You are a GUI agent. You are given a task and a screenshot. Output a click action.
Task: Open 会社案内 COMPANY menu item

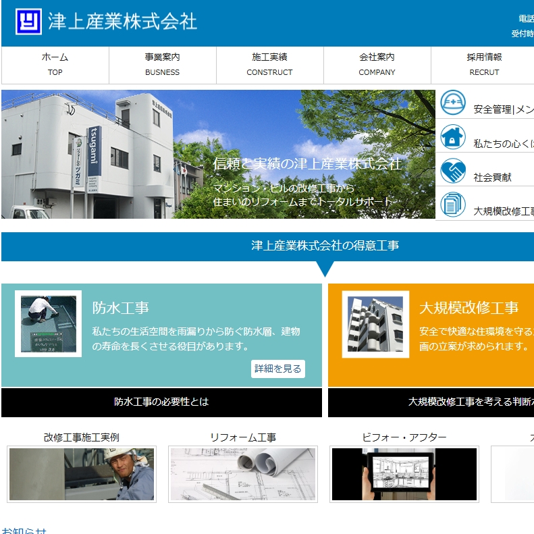click(x=377, y=65)
